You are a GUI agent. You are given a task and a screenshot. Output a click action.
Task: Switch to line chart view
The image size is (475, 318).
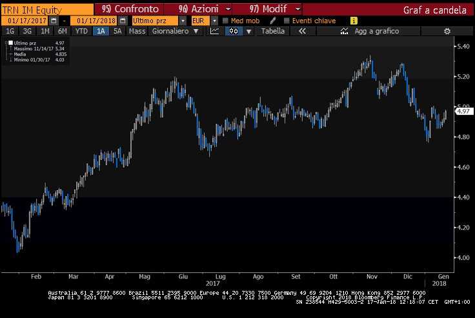(214, 31)
